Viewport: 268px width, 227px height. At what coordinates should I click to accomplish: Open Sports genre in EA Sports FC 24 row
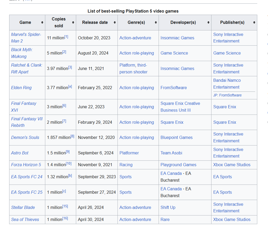click(125, 177)
